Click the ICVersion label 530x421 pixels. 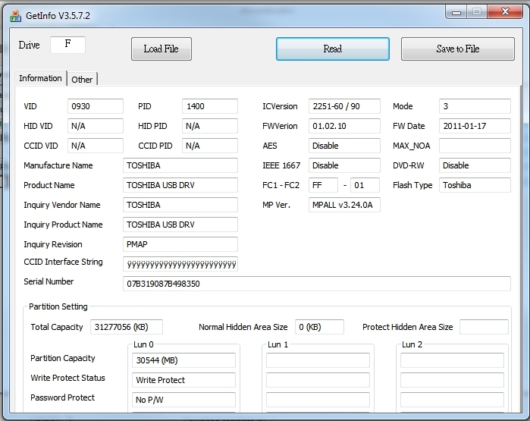point(280,106)
